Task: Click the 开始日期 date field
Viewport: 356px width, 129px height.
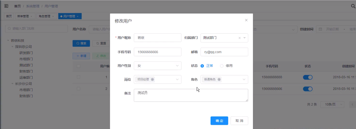Action: (x=332, y=29)
